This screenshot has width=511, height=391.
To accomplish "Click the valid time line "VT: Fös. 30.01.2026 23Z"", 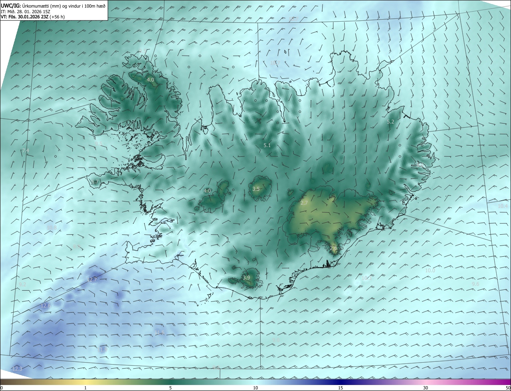I will point(25,17).
